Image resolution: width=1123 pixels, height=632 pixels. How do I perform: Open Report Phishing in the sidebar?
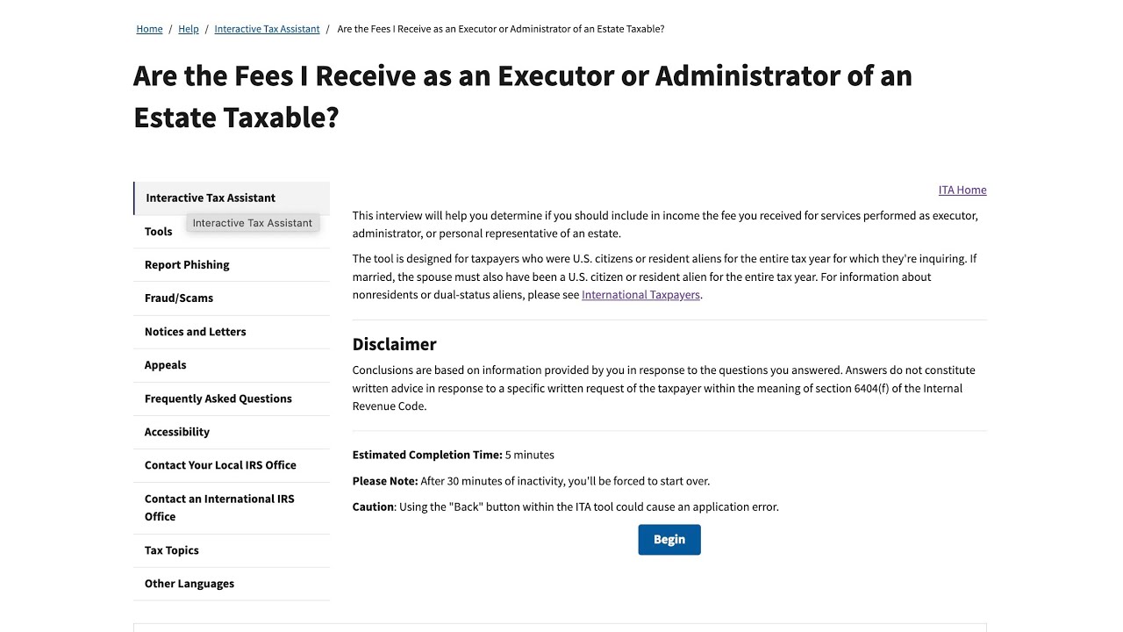[187, 265]
